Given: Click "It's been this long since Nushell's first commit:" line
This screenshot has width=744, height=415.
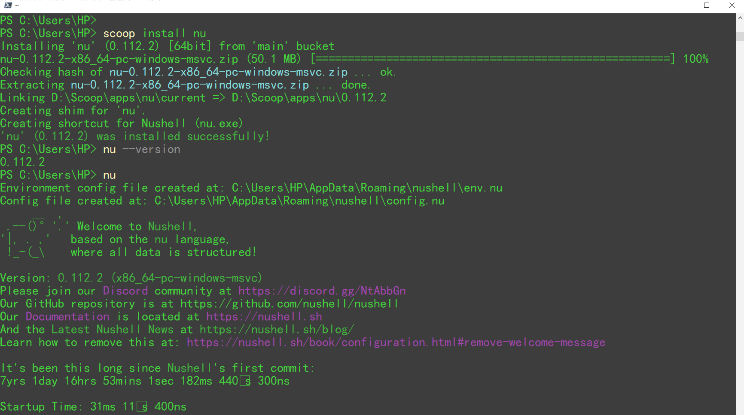Looking at the screenshot, I should [157, 368].
